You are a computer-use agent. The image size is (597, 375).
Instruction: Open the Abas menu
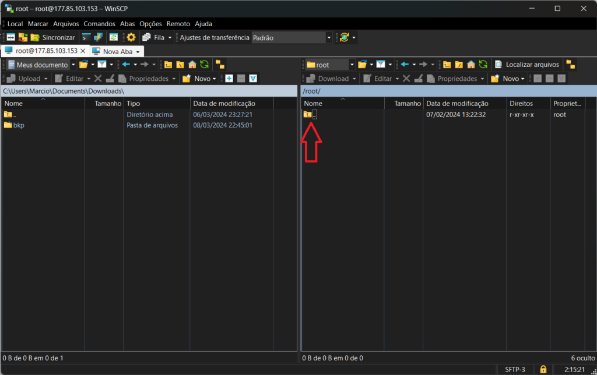[x=127, y=23]
